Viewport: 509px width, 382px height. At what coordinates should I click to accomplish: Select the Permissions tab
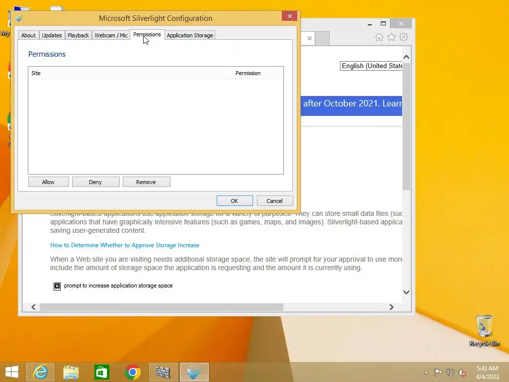tap(147, 34)
